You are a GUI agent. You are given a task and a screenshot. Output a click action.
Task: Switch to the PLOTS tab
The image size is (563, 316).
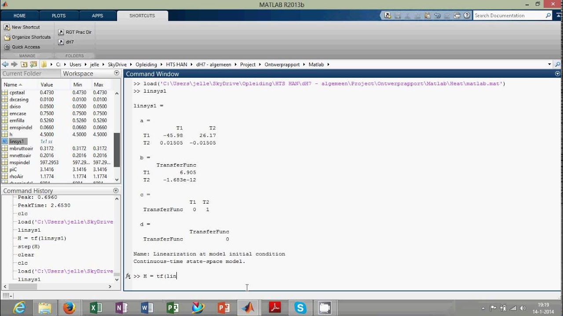pyautogui.click(x=58, y=15)
